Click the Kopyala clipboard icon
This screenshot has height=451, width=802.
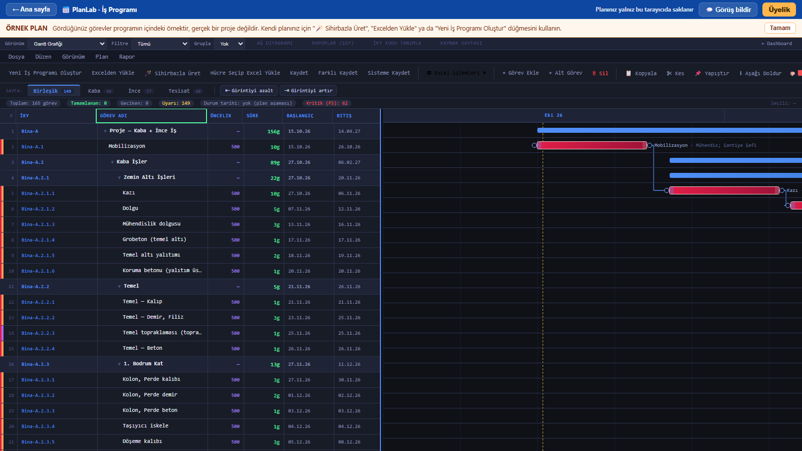point(629,73)
